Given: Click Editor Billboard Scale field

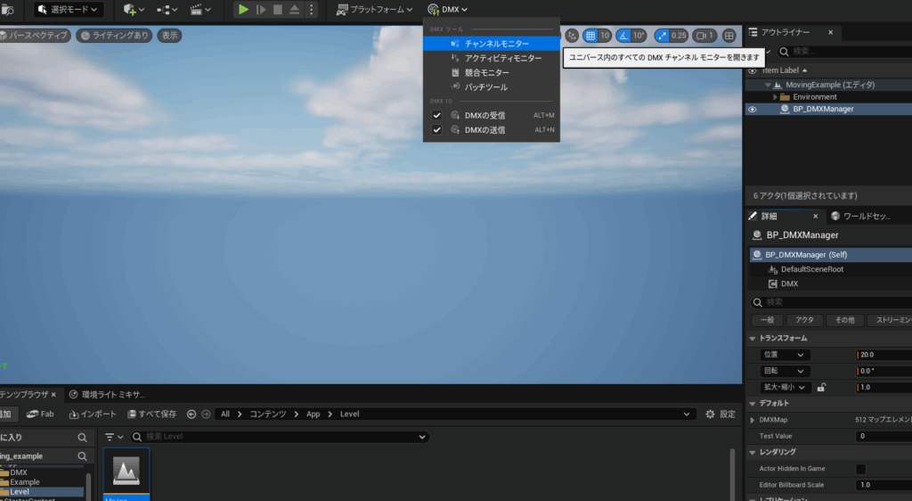Looking at the screenshot, I should click(x=883, y=485).
